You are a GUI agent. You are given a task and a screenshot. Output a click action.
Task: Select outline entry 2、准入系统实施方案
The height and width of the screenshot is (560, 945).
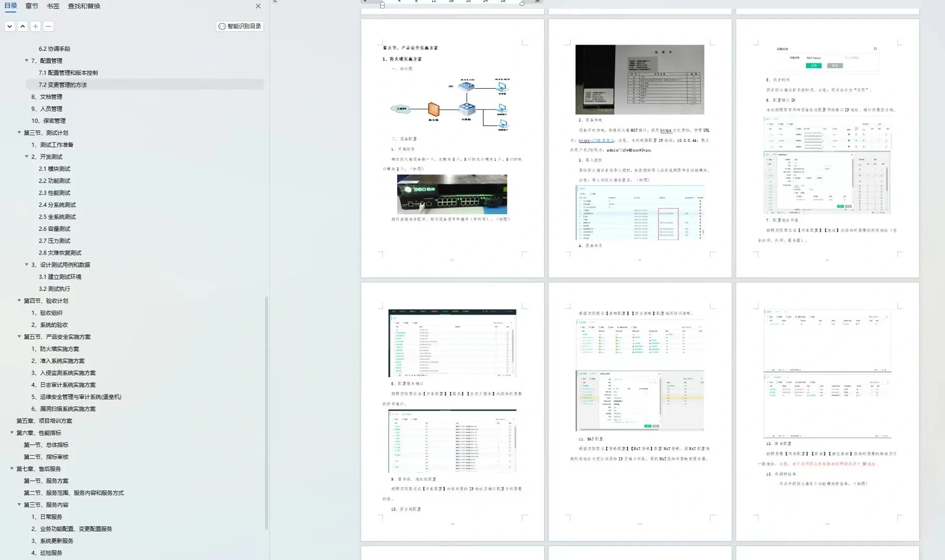(x=58, y=361)
